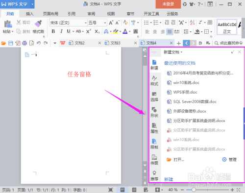Image resolution: width=245 pixels, height=193 pixels.
Task: Click the Print icon in quick toolbar
Action: coord(24,43)
